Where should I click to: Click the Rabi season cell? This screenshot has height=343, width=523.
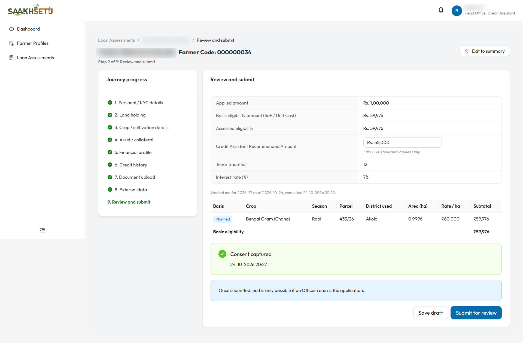coord(317,219)
